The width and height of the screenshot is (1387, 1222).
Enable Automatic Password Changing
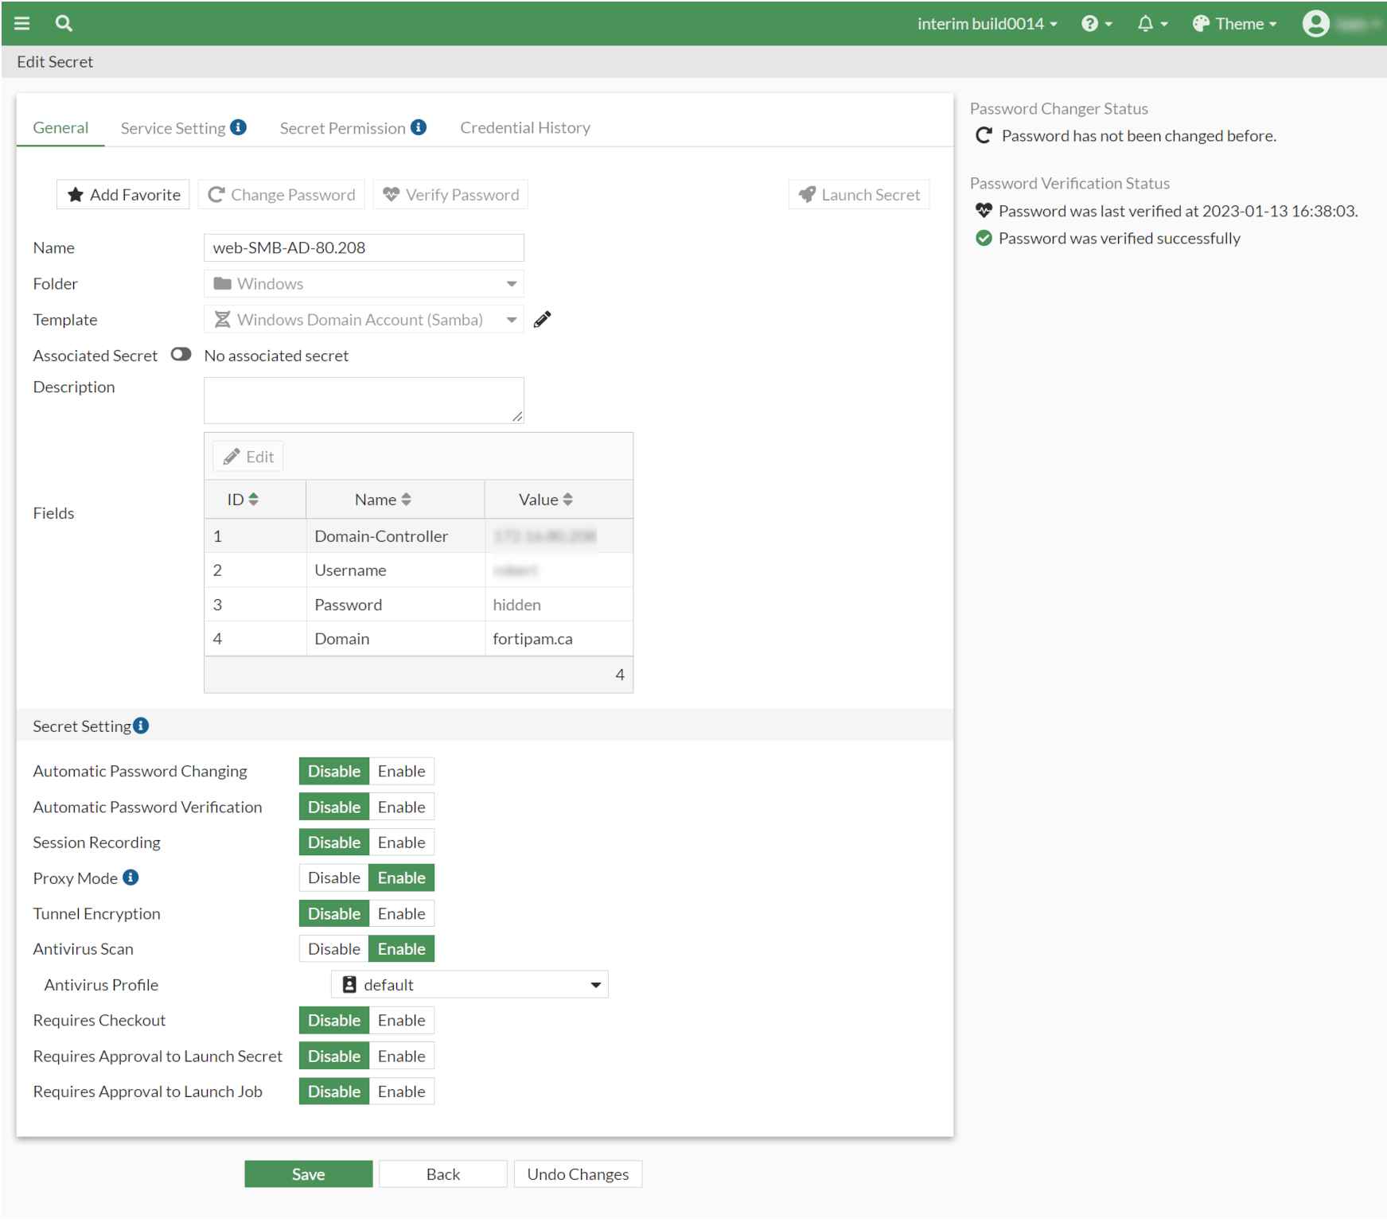click(402, 770)
